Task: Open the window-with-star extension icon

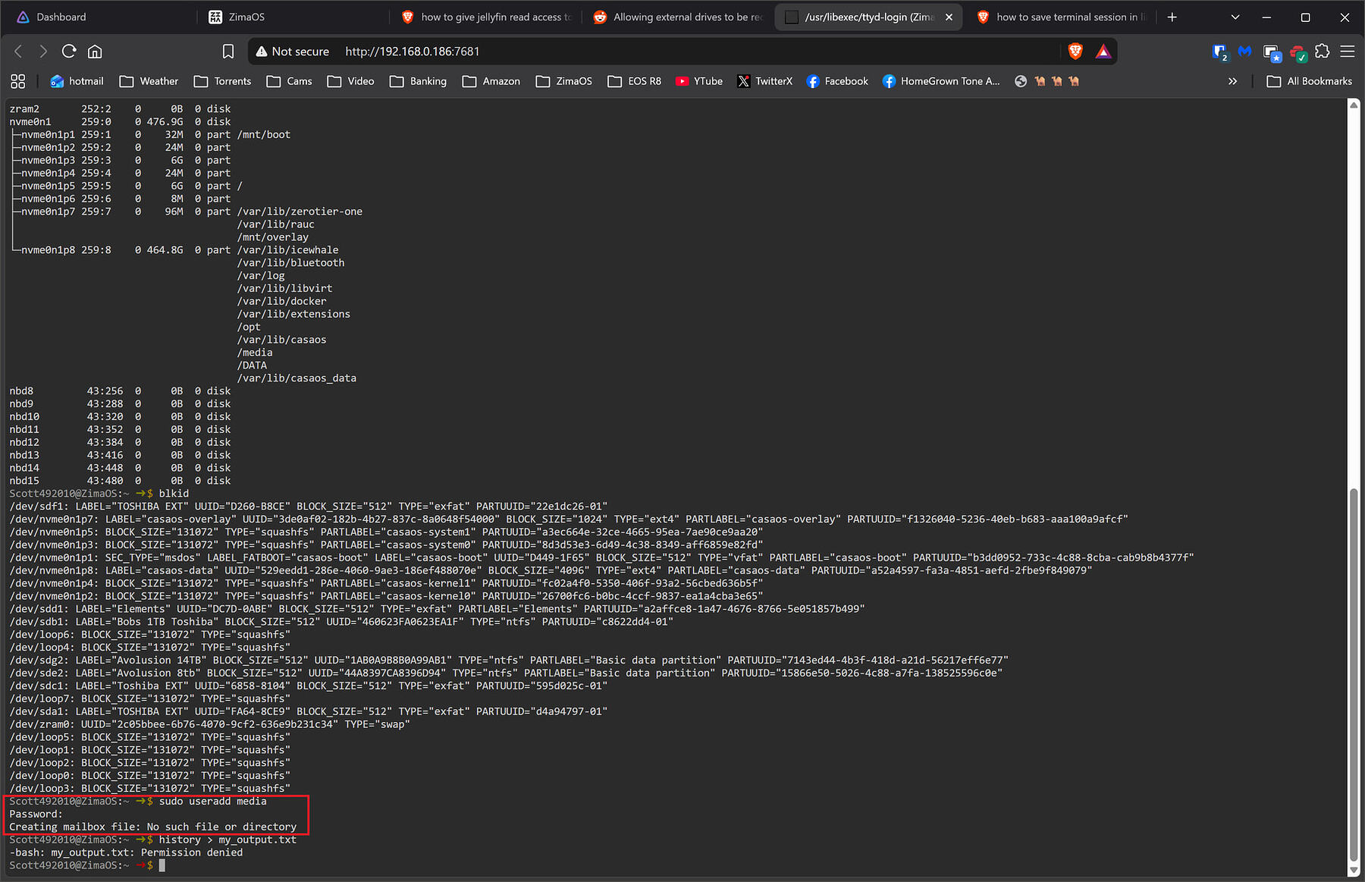Action: pyautogui.click(x=1272, y=52)
